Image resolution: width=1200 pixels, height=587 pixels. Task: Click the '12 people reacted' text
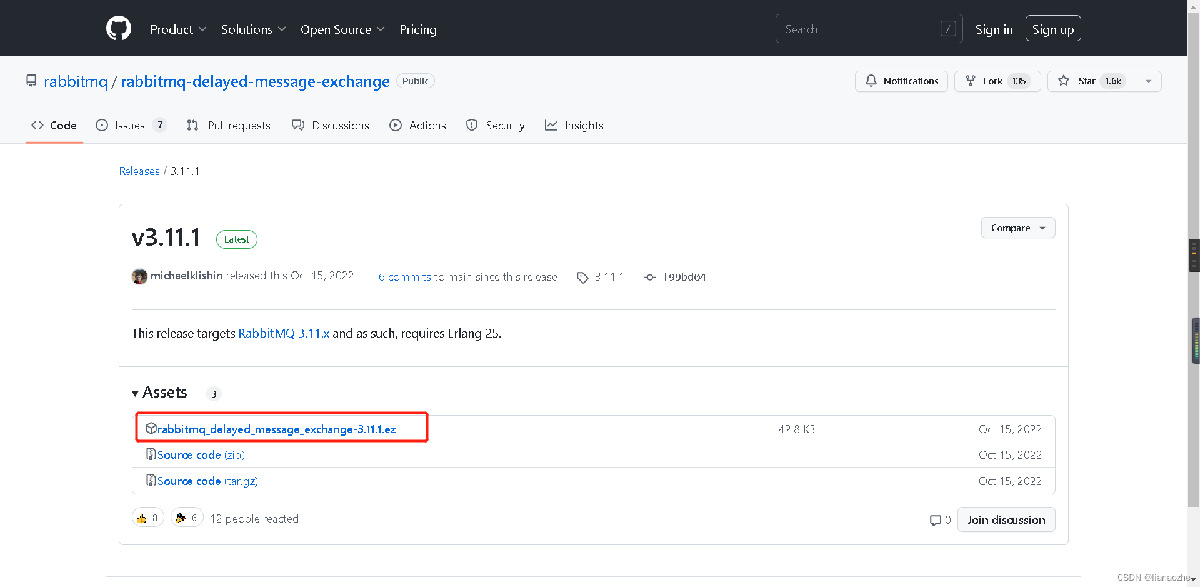pos(254,519)
